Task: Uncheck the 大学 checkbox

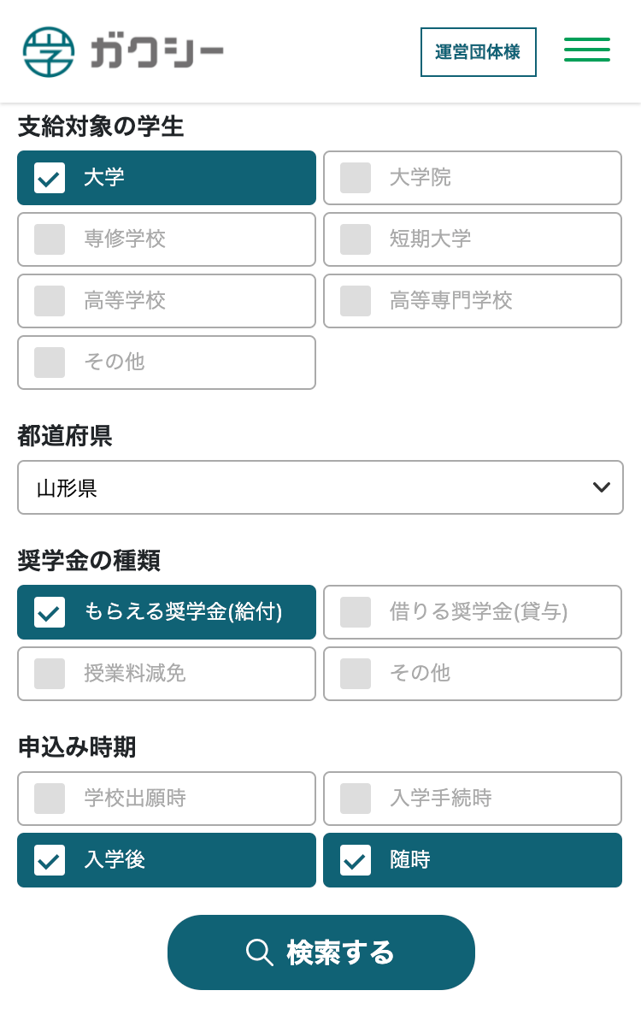Action: 50,178
